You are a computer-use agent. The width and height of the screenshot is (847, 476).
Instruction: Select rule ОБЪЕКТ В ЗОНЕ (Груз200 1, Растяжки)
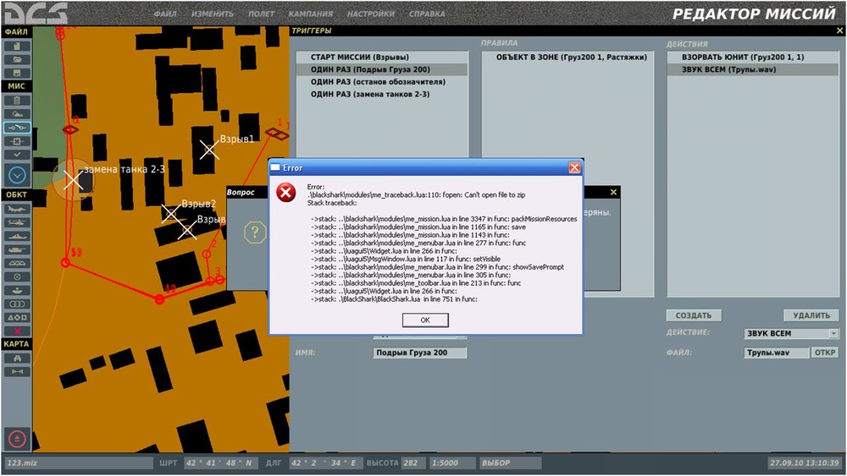pyautogui.click(x=567, y=57)
